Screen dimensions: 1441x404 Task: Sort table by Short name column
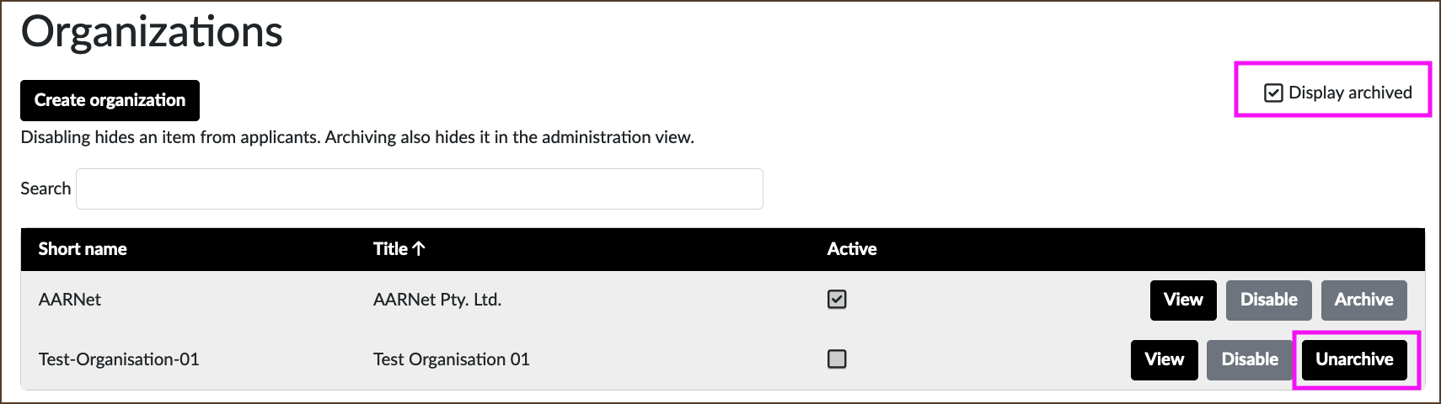[83, 249]
